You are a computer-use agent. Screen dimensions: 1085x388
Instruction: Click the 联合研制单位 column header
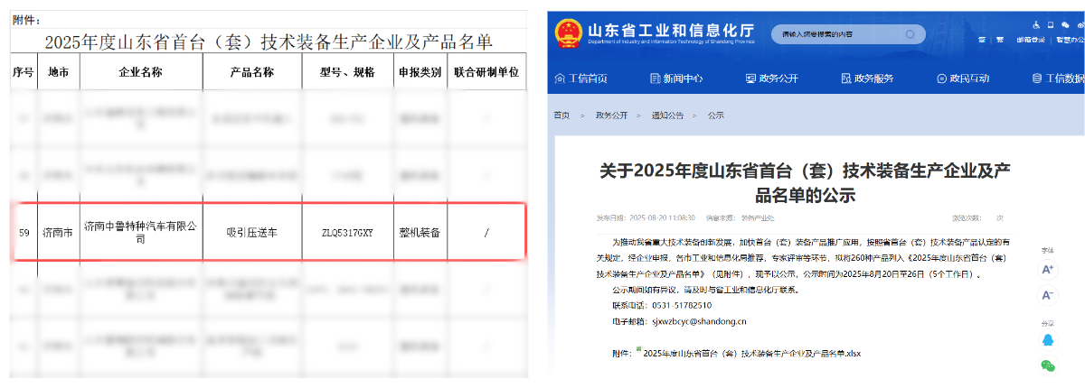[x=486, y=71]
